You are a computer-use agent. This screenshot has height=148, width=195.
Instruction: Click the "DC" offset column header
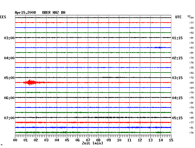click(189, 16)
